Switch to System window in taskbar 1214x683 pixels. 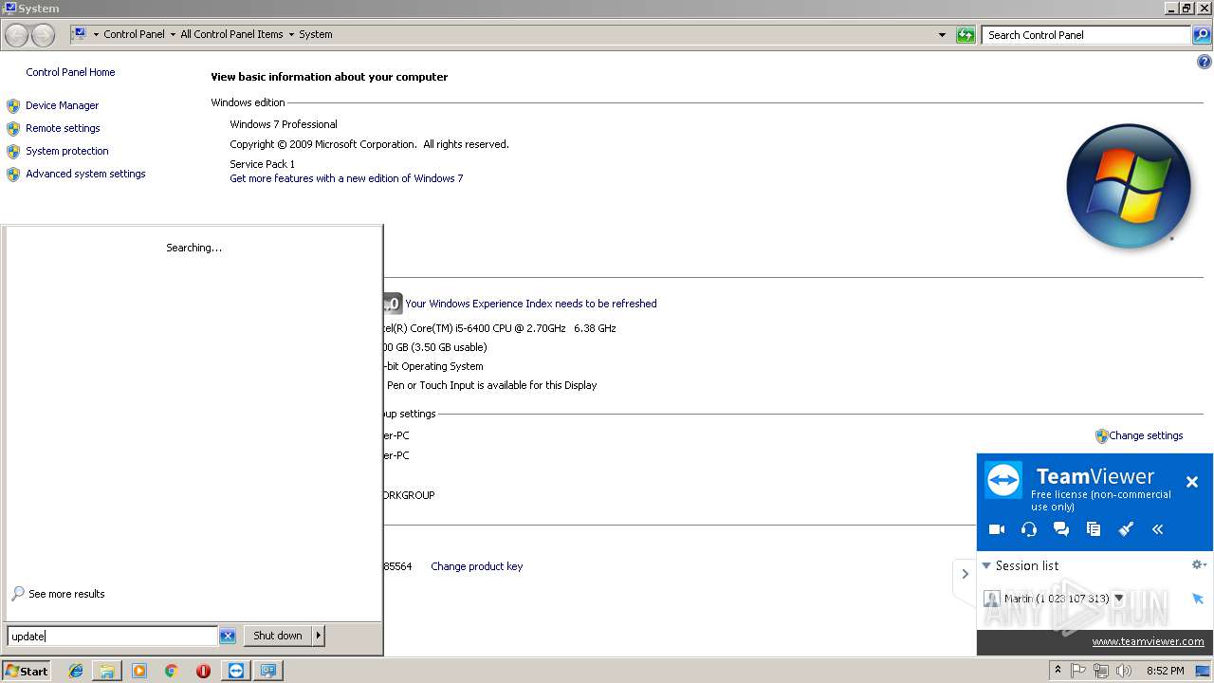(268, 671)
